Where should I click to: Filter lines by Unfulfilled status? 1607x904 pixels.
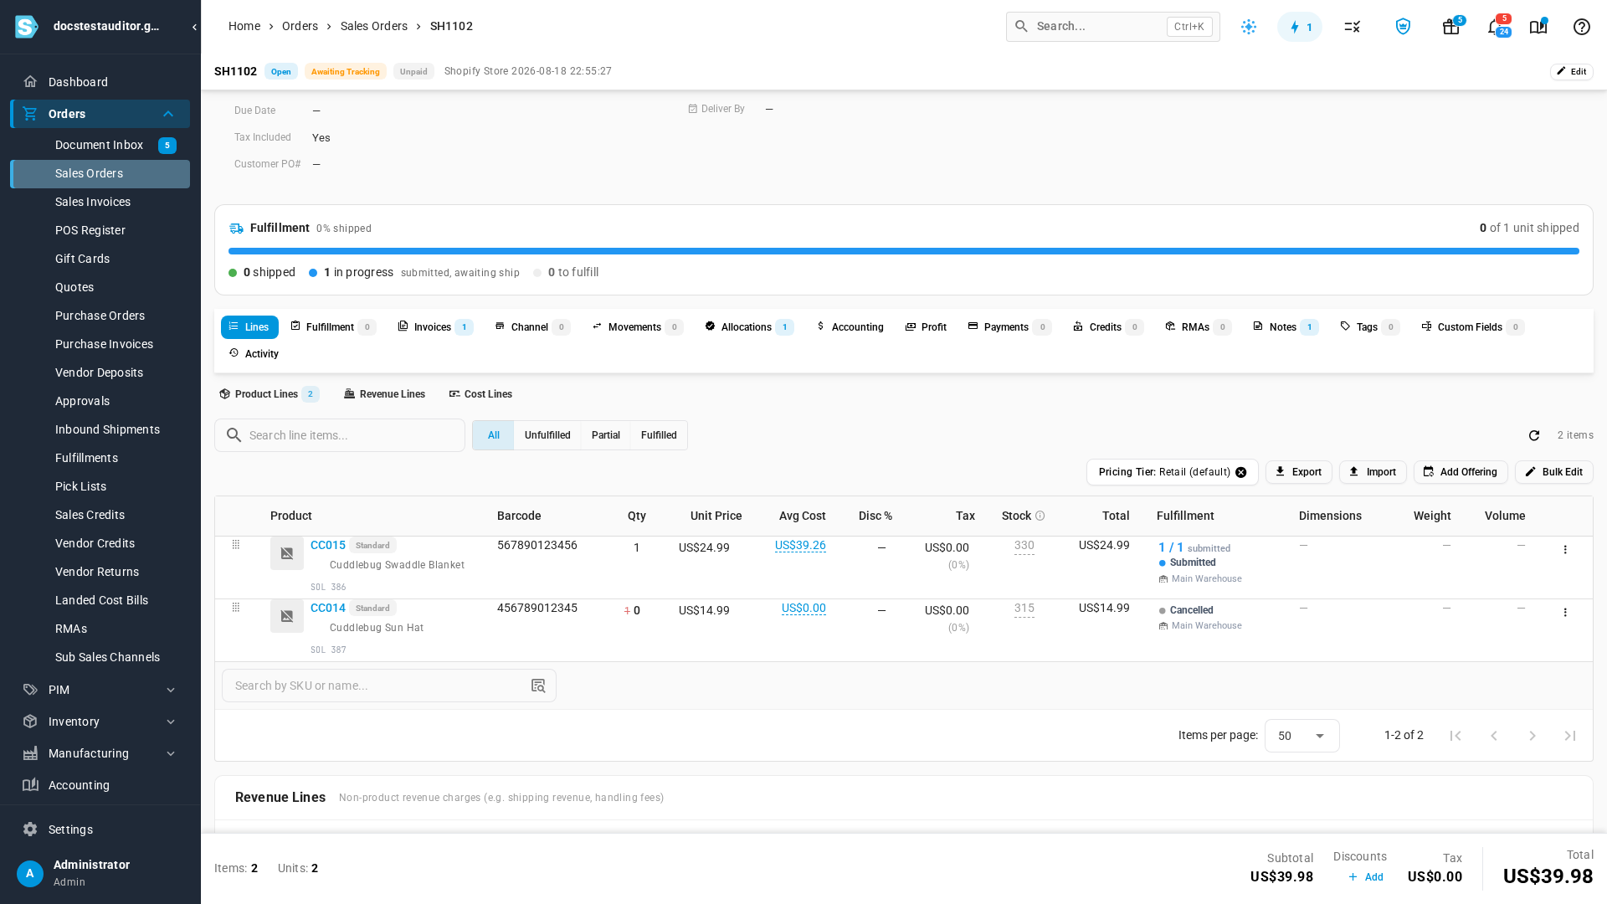[547, 435]
